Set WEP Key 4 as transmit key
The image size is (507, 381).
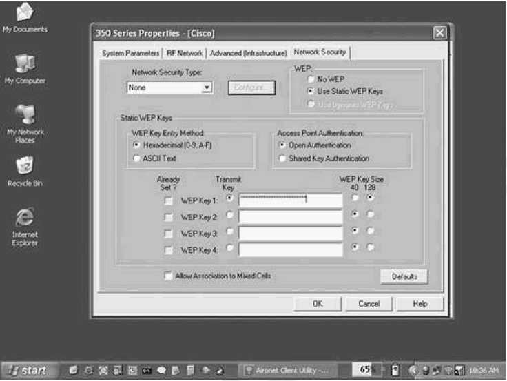[229, 247]
